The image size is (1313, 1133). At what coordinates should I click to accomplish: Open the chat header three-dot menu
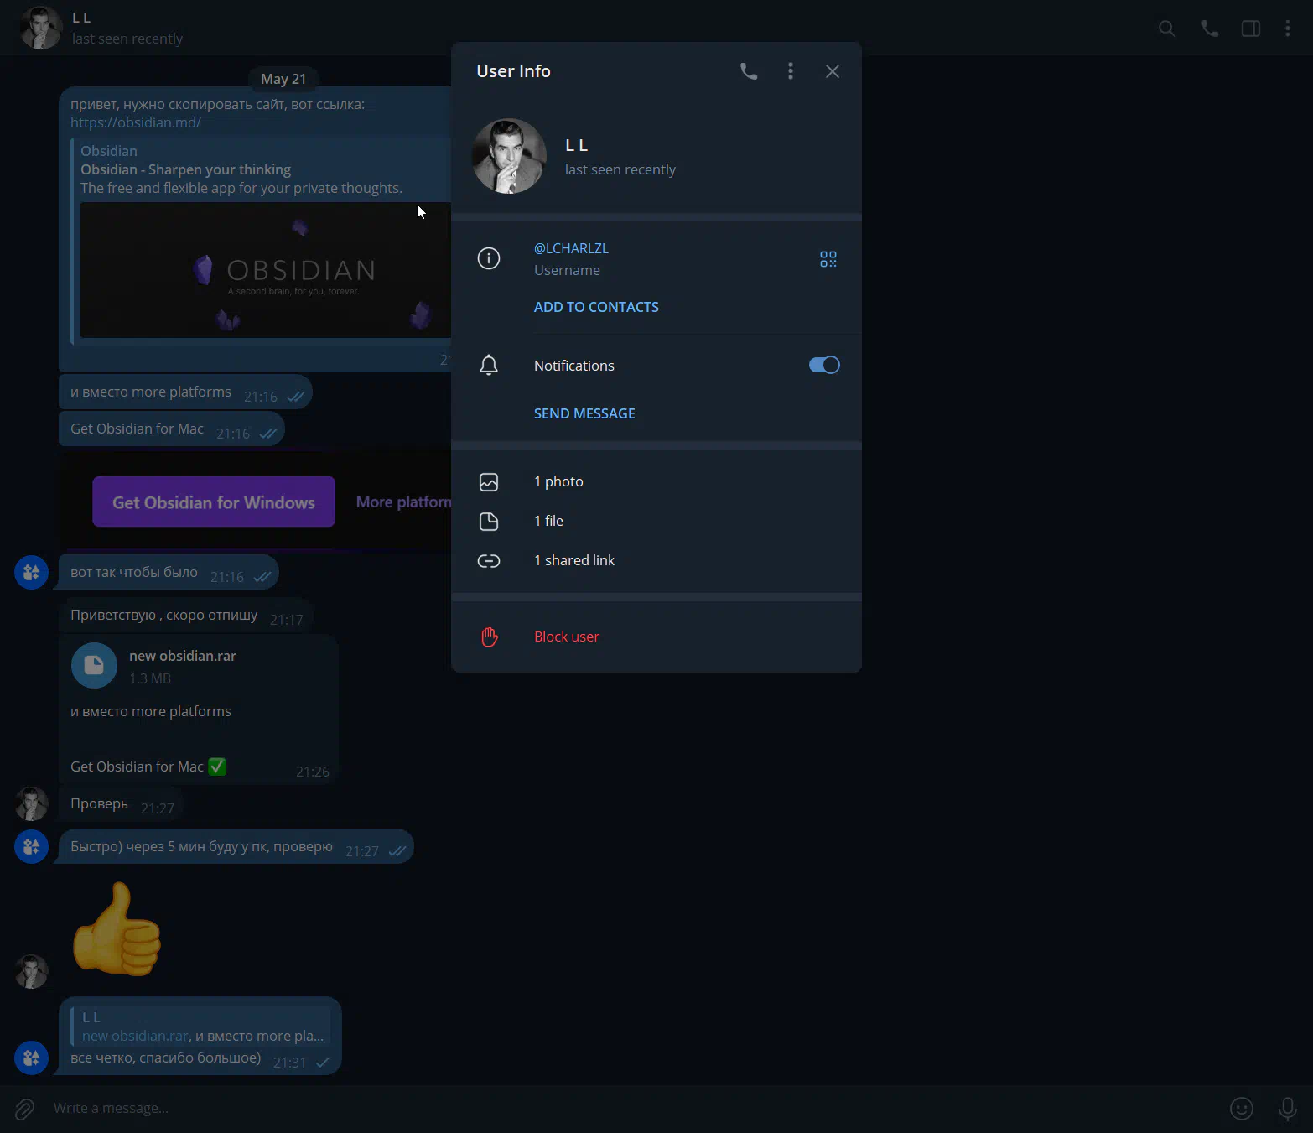1288,29
